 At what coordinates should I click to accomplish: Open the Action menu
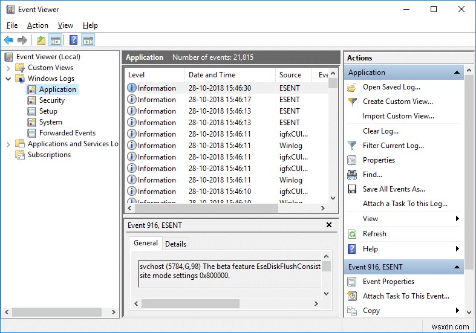coord(37,25)
